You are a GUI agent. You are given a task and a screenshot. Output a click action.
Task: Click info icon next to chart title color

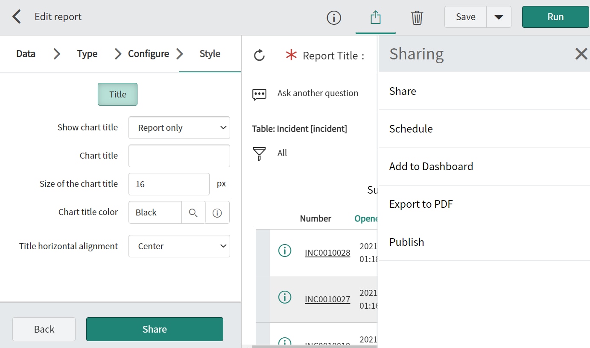[217, 212]
